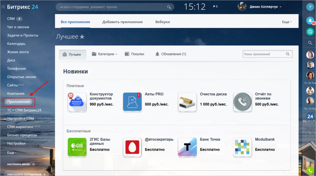
Task: Click the magnifier in Поиск приложений field
Action: coord(288,54)
